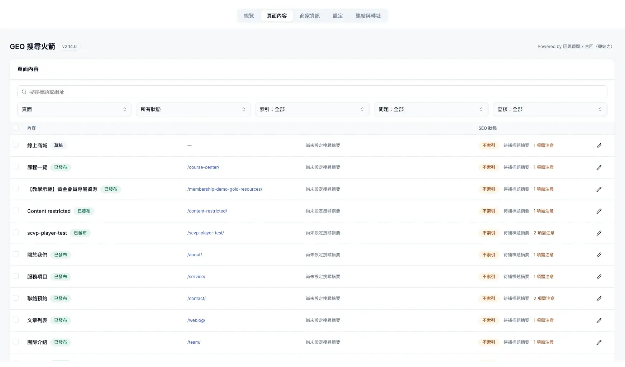The width and height of the screenshot is (625, 367).
Task: Click the 草稿 badge beside 線上商城
Action: 58,146
